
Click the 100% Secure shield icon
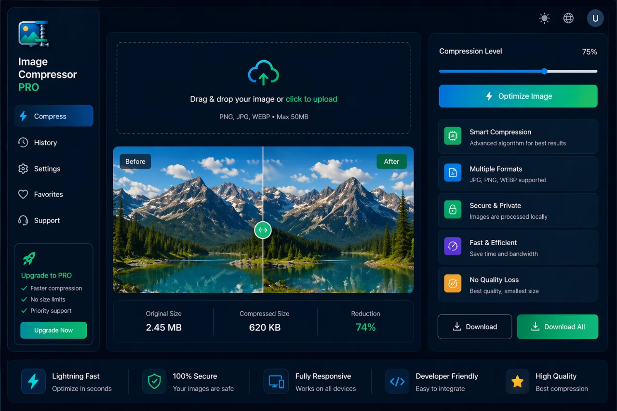(x=154, y=382)
